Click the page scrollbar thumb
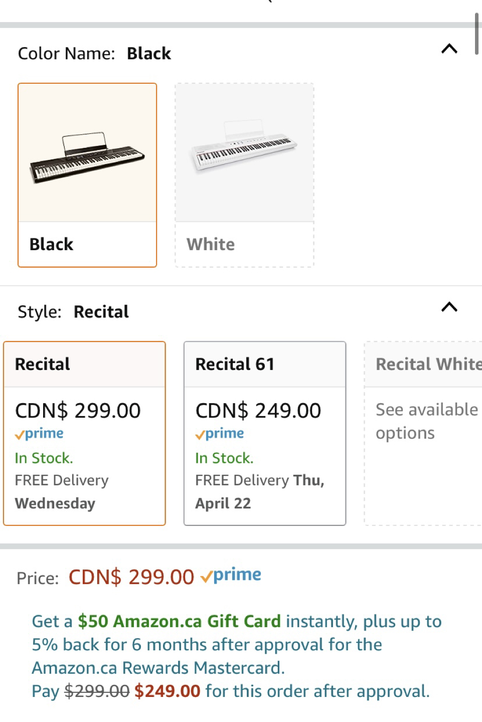The height and width of the screenshot is (722, 482). click(x=476, y=34)
